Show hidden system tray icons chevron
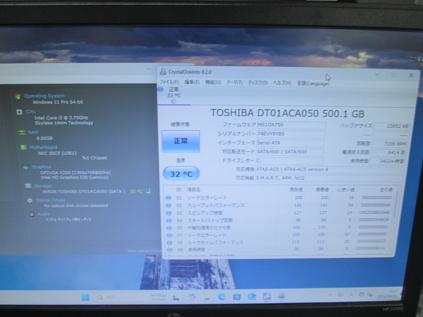 pos(330,295)
